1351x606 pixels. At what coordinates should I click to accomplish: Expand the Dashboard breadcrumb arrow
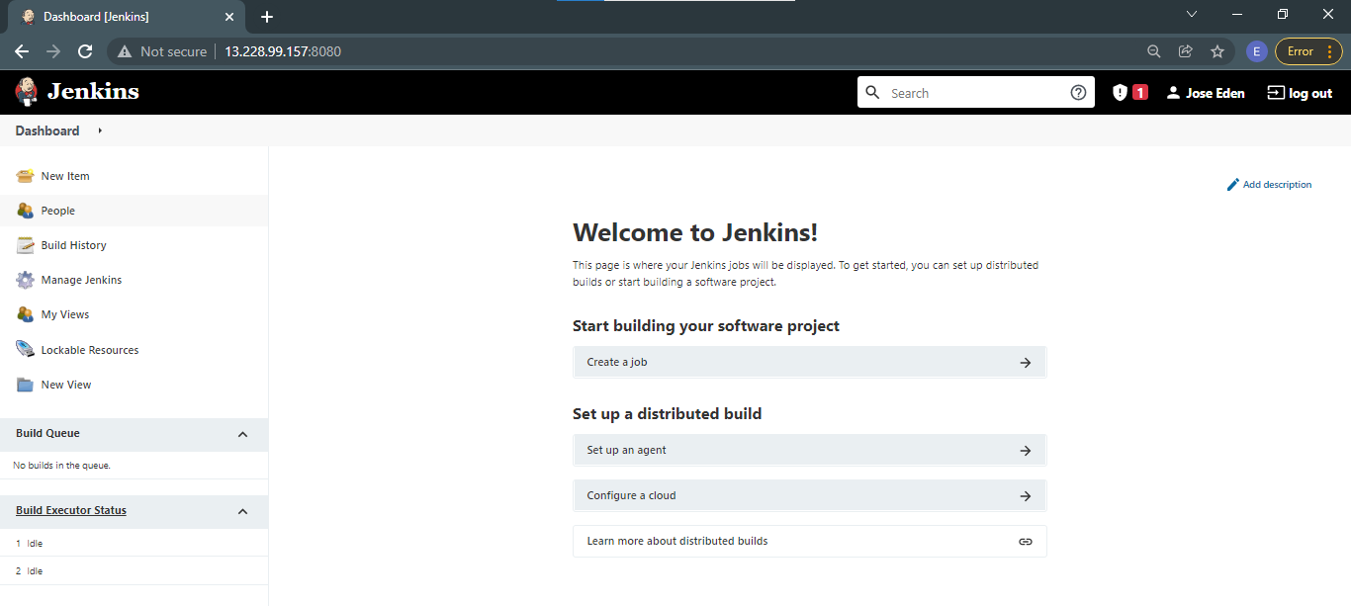(x=100, y=130)
